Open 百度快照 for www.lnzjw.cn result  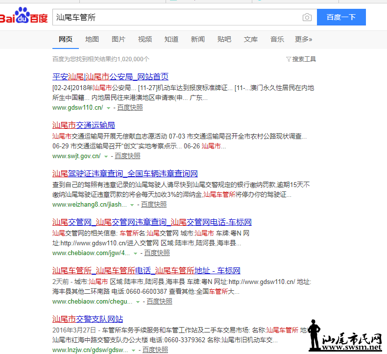point(155,350)
